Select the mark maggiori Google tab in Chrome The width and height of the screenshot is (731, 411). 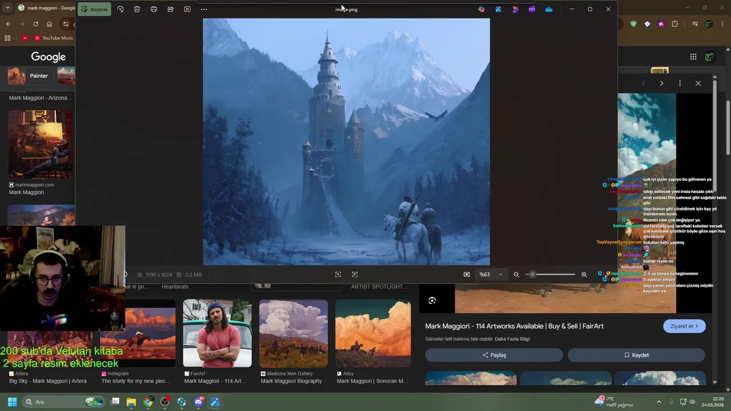pos(46,8)
